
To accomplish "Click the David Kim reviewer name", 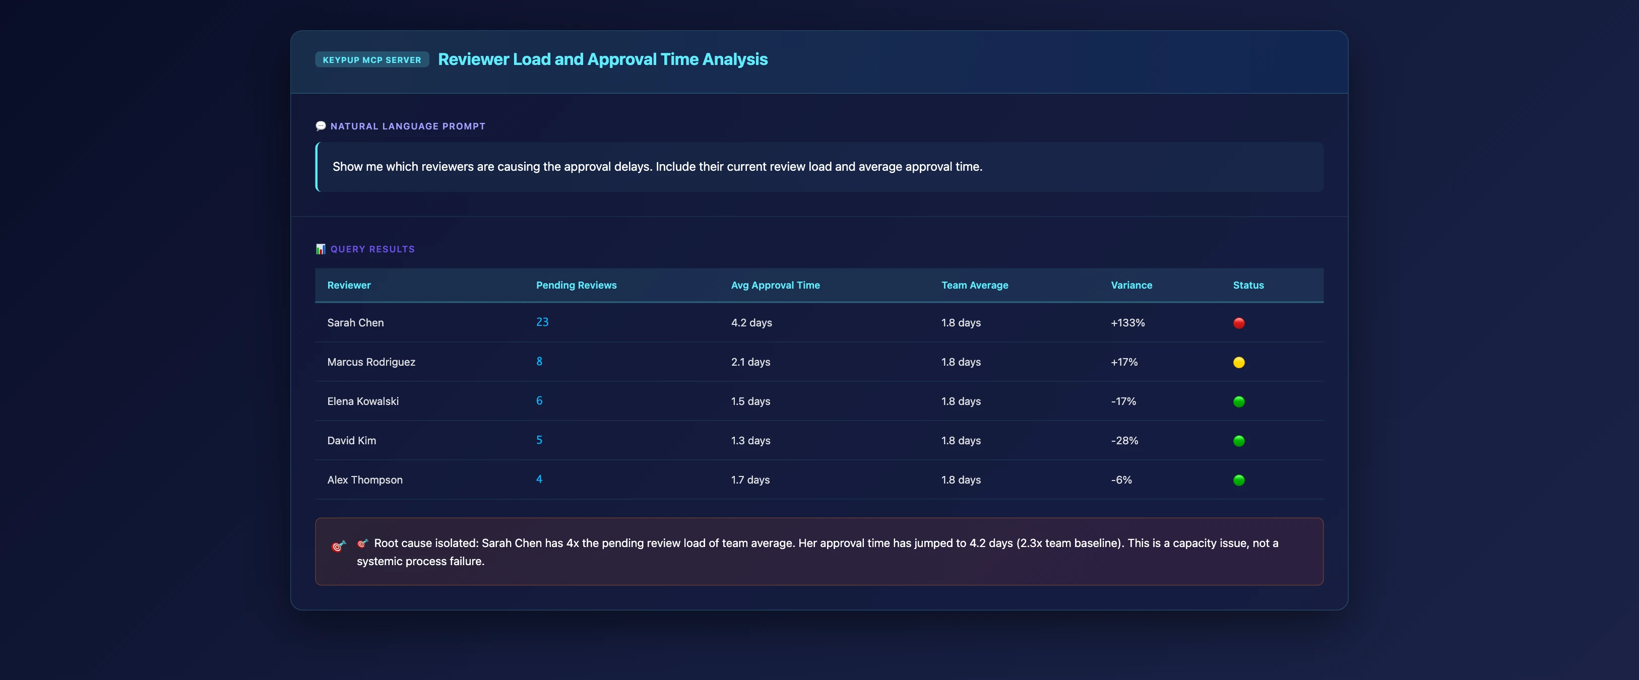I will pos(351,441).
